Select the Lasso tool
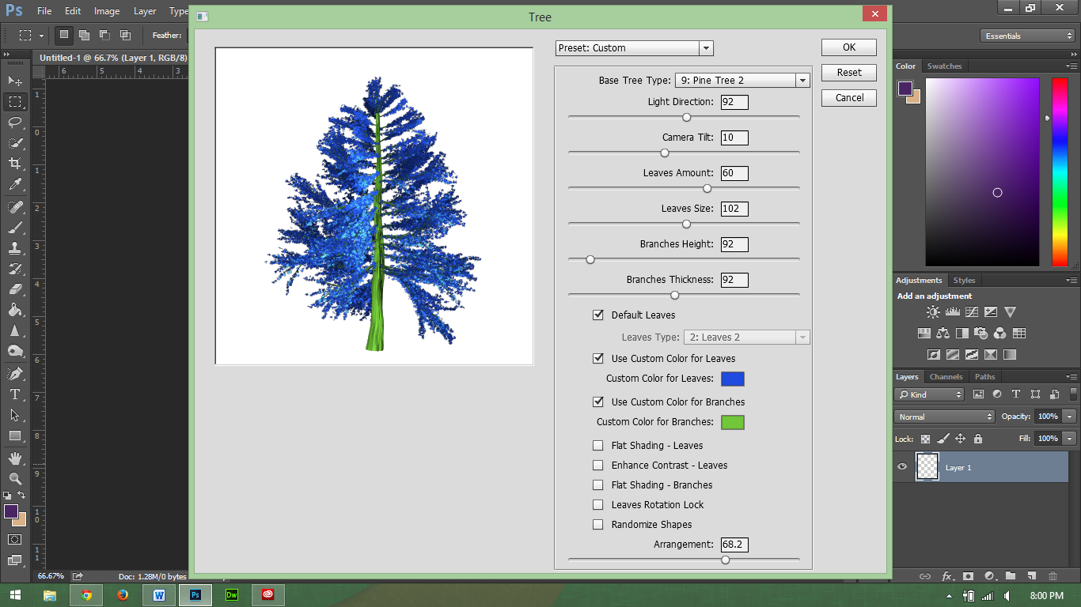Screen dimensions: 1081x607 tap(14, 122)
